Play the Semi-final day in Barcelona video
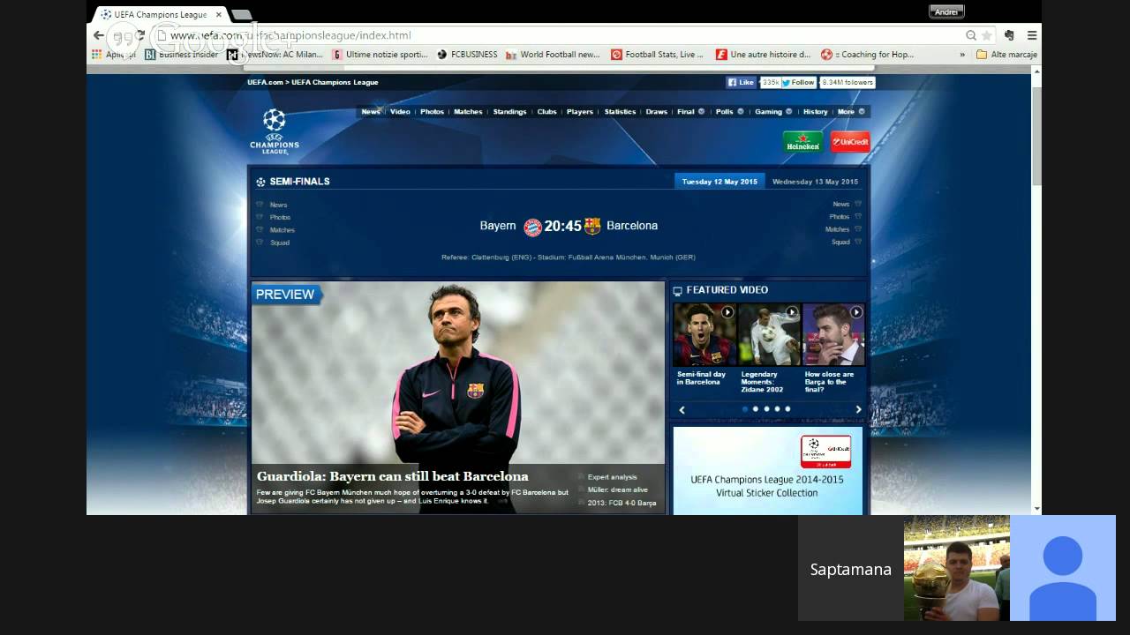Image resolution: width=1130 pixels, height=635 pixels. point(704,334)
